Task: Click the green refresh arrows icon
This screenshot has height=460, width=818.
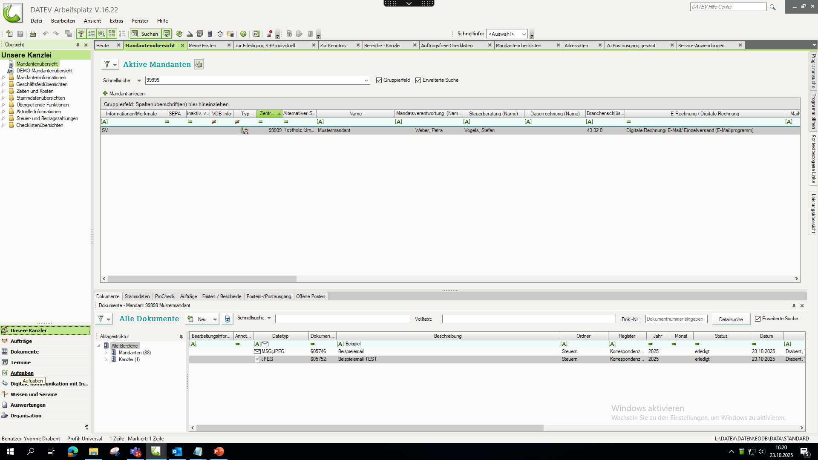Action: click(x=179, y=34)
